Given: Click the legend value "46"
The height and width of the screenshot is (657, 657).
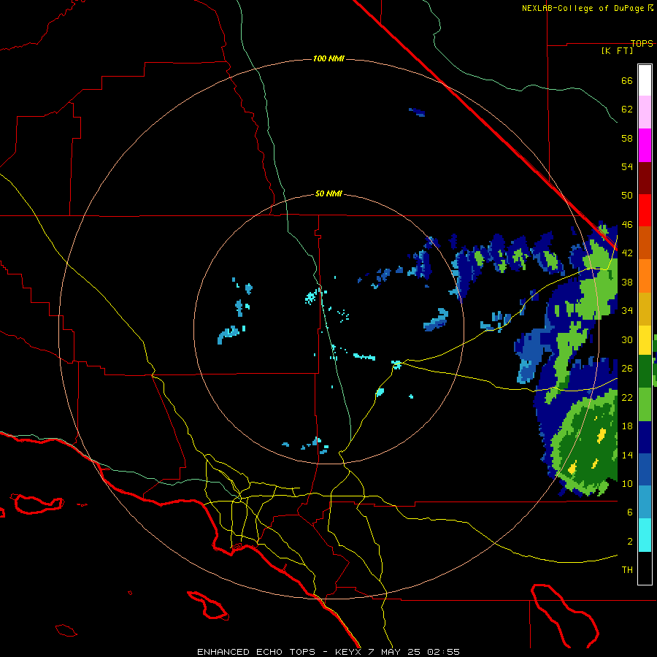Looking at the screenshot, I should pyautogui.click(x=627, y=225).
